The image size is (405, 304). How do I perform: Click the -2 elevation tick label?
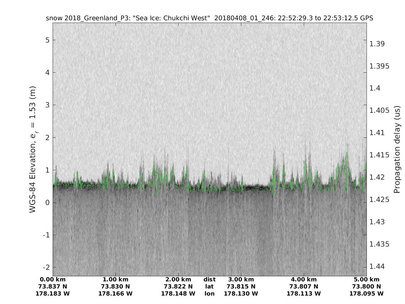[x=46, y=267]
